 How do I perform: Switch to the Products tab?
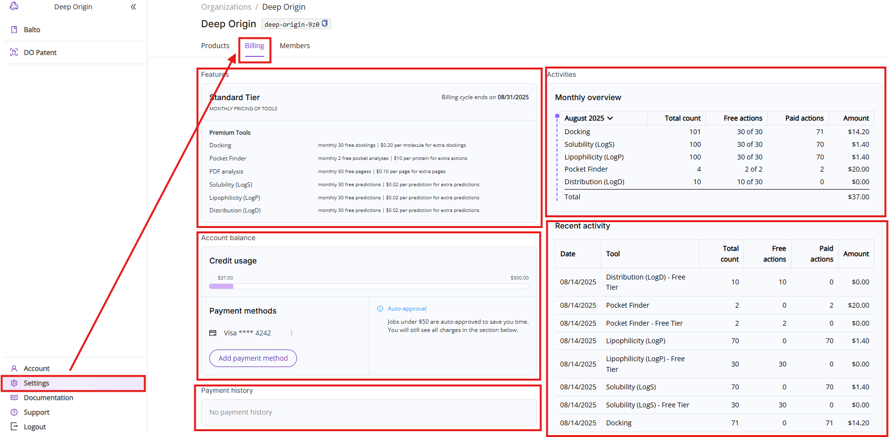coord(215,46)
